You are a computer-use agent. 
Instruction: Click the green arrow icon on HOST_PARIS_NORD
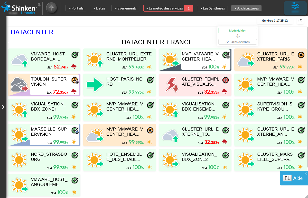(x=95, y=85)
